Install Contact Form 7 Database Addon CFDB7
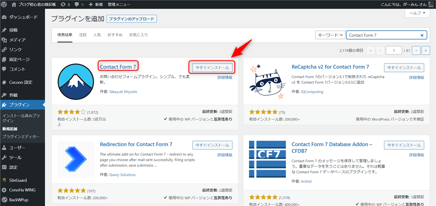 pos(404,145)
